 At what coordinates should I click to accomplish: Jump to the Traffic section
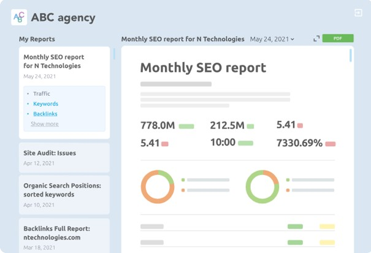(x=42, y=94)
